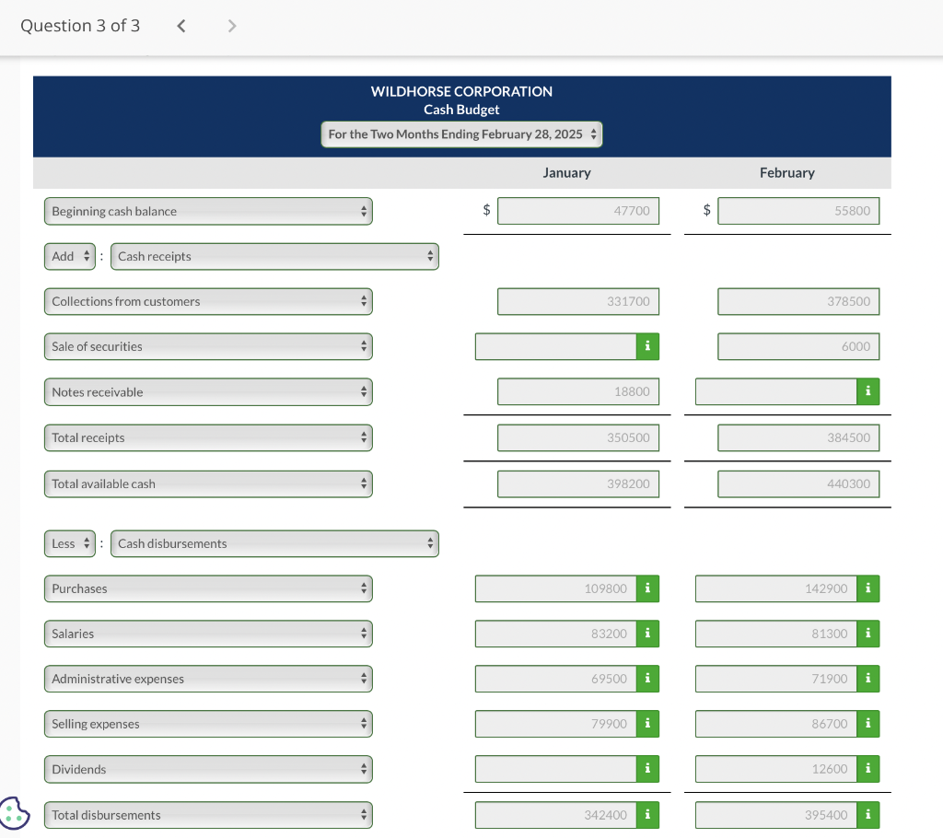Click January Total disbursements field 342400
943x838 pixels.
(555, 815)
